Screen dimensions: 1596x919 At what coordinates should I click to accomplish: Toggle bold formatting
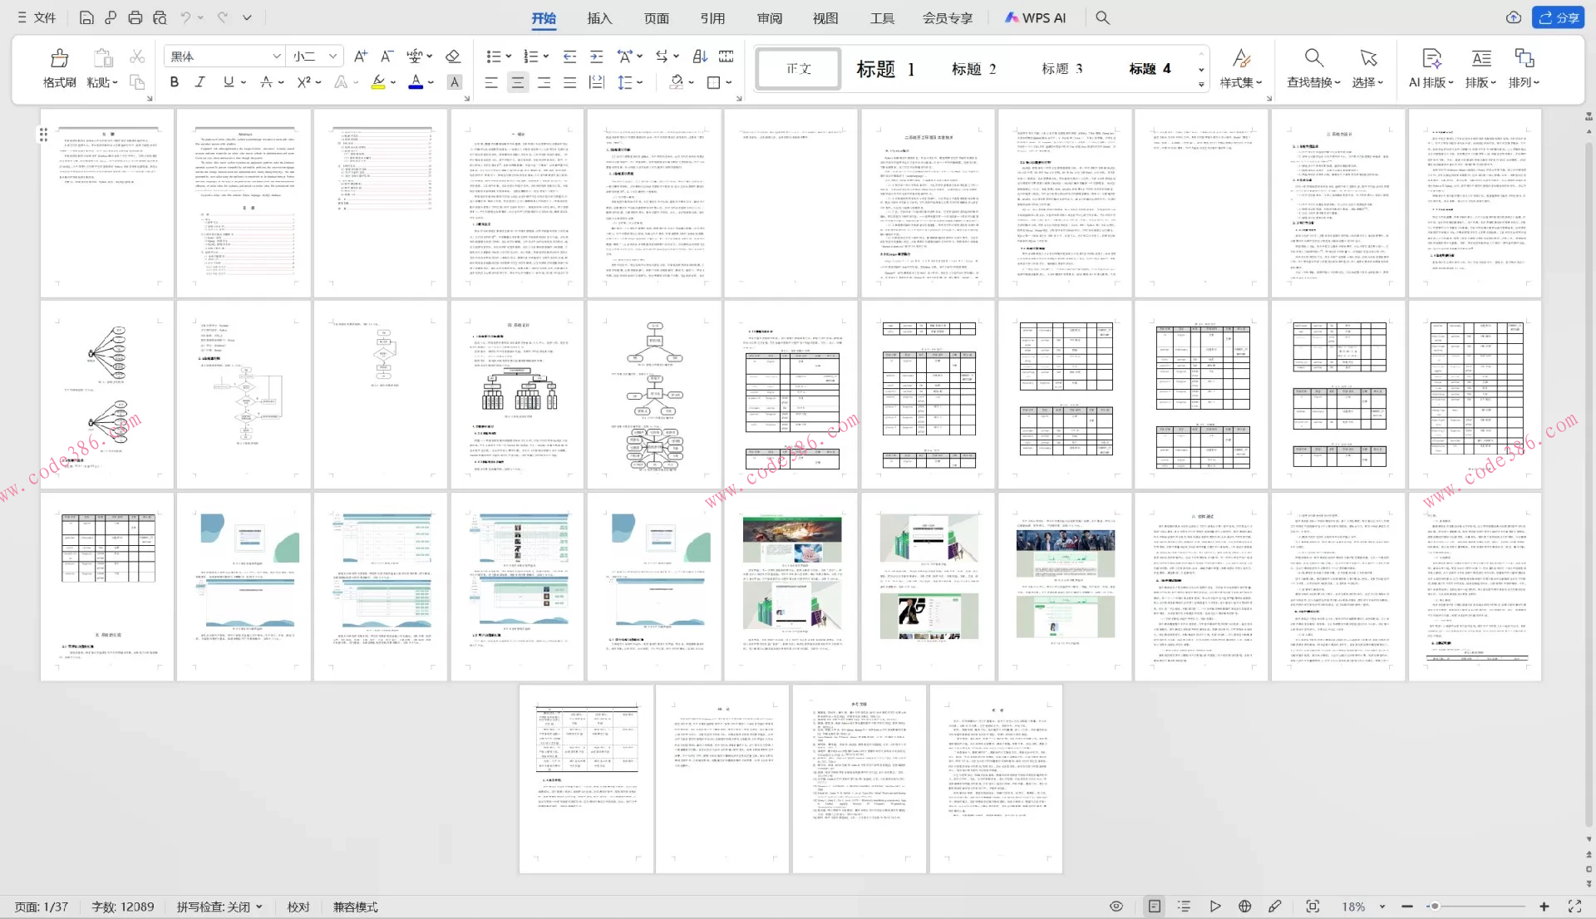coord(174,82)
